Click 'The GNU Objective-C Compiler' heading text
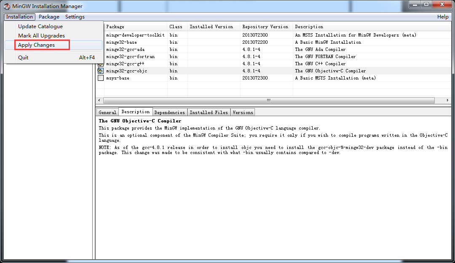Viewport: 455px width, 263px height. click(x=140, y=121)
